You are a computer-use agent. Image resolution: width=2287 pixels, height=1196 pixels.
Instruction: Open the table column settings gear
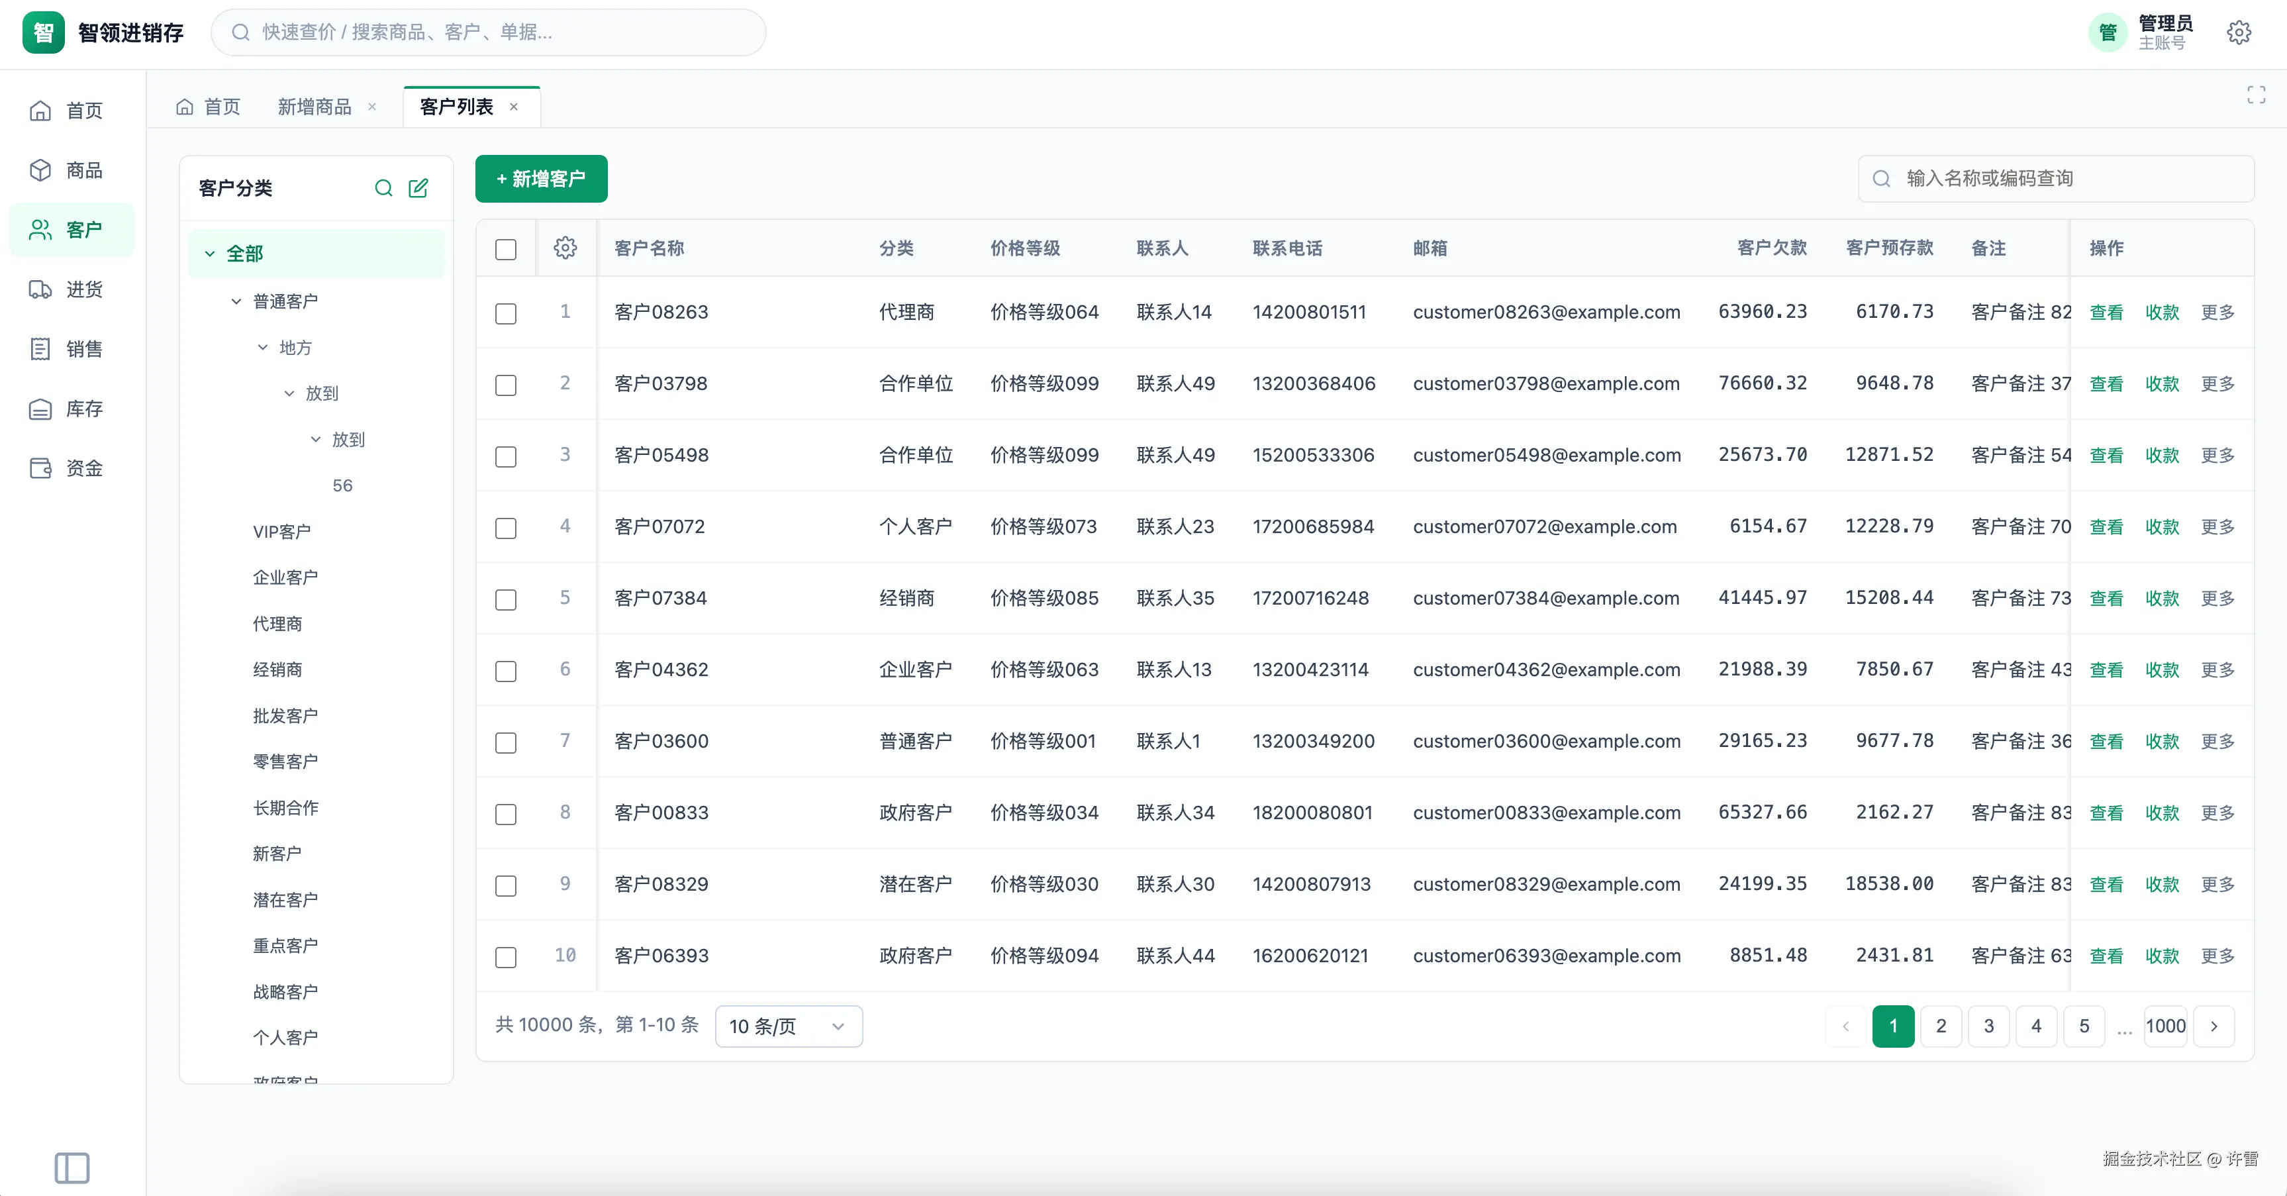pyautogui.click(x=565, y=248)
